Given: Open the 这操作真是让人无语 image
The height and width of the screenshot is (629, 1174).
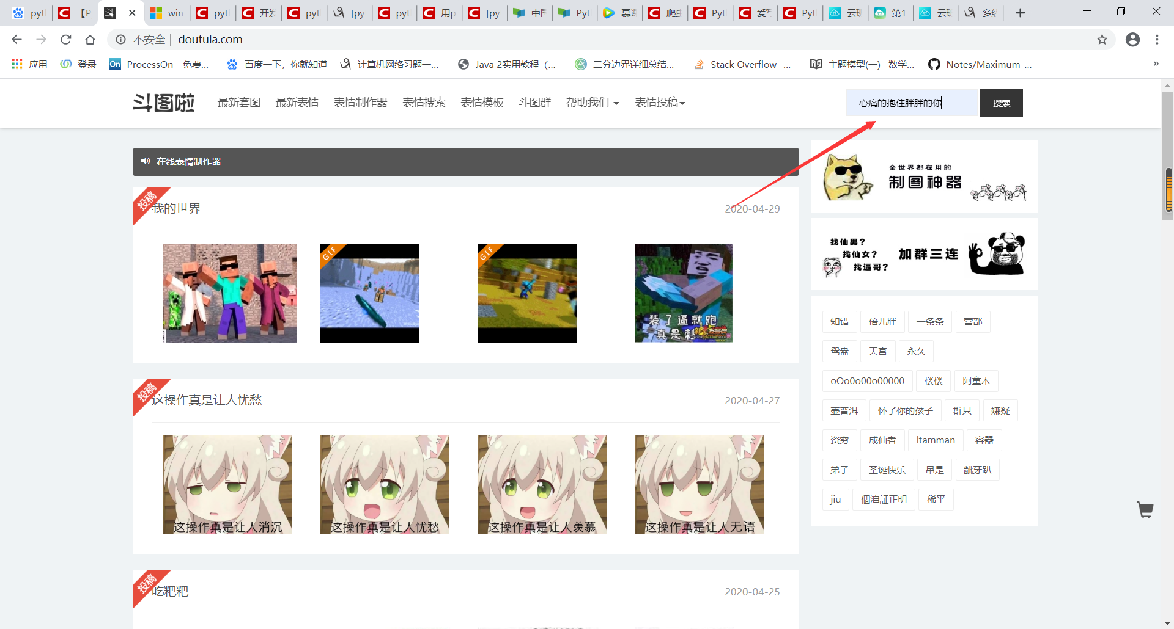Looking at the screenshot, I should [x=699, y=484].
